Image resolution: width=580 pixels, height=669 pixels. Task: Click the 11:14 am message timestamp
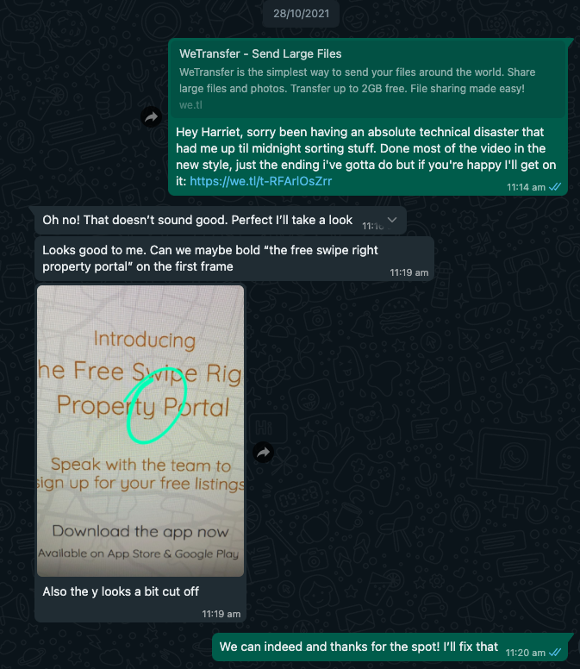pyautogui.click(x=526, y=187)
